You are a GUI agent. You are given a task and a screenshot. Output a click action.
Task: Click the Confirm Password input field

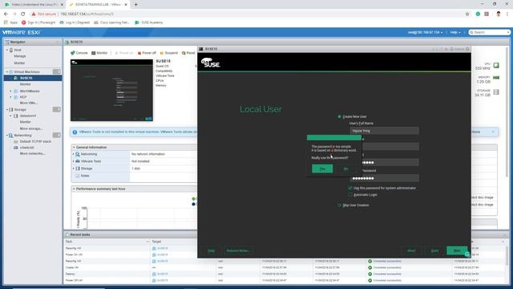[384, 178]
